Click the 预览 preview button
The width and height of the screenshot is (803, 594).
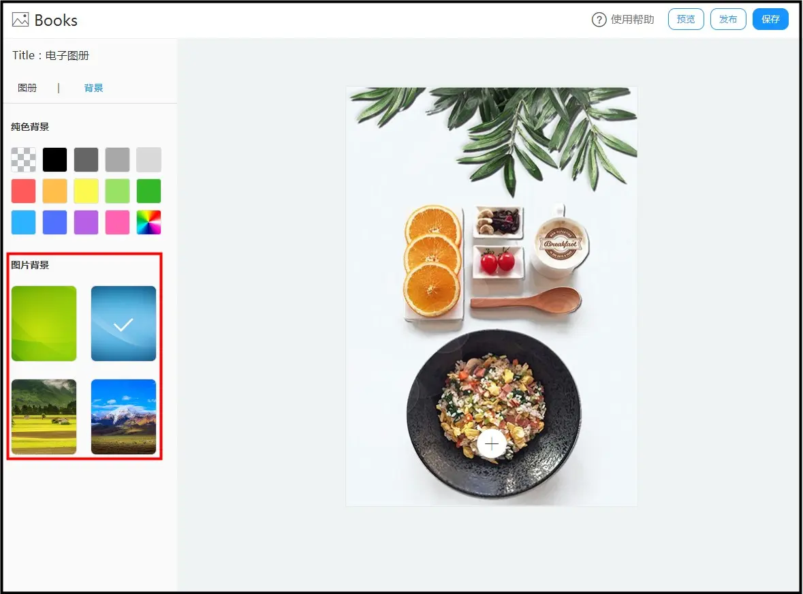(686, 20)
